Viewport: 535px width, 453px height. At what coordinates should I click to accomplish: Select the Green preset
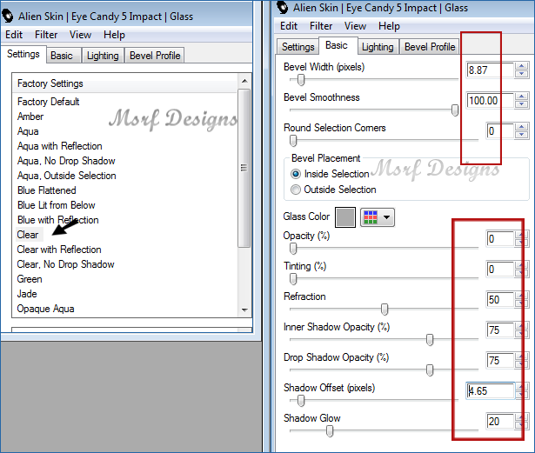coord(30,279)
